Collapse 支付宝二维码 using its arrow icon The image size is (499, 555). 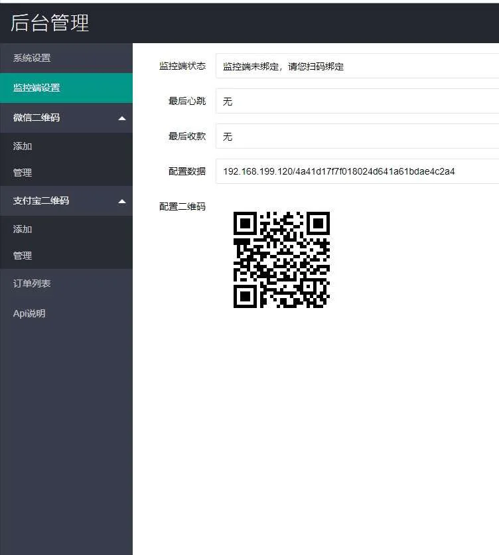click(x=121, y=201)
